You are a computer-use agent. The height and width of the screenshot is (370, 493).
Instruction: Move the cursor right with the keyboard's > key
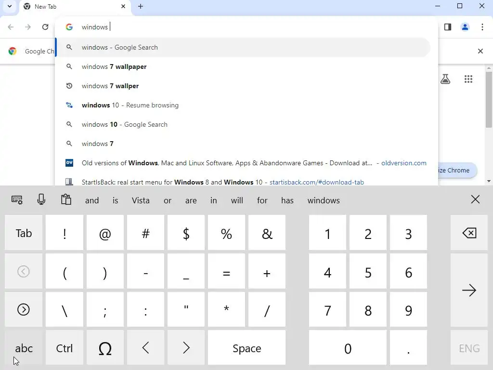[x=186, y=348]
